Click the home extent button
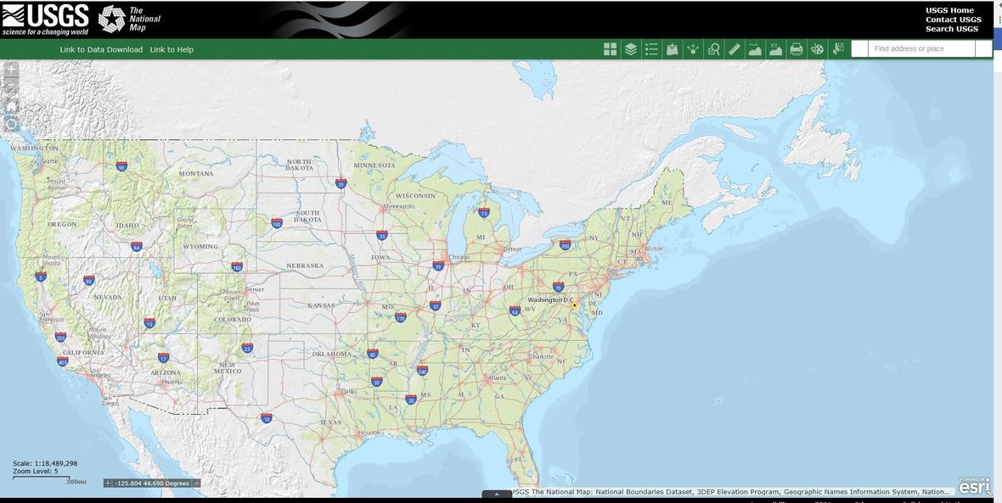Viewport: 1002px width, 503px height. pyautogui.click(x=8, y=103)
